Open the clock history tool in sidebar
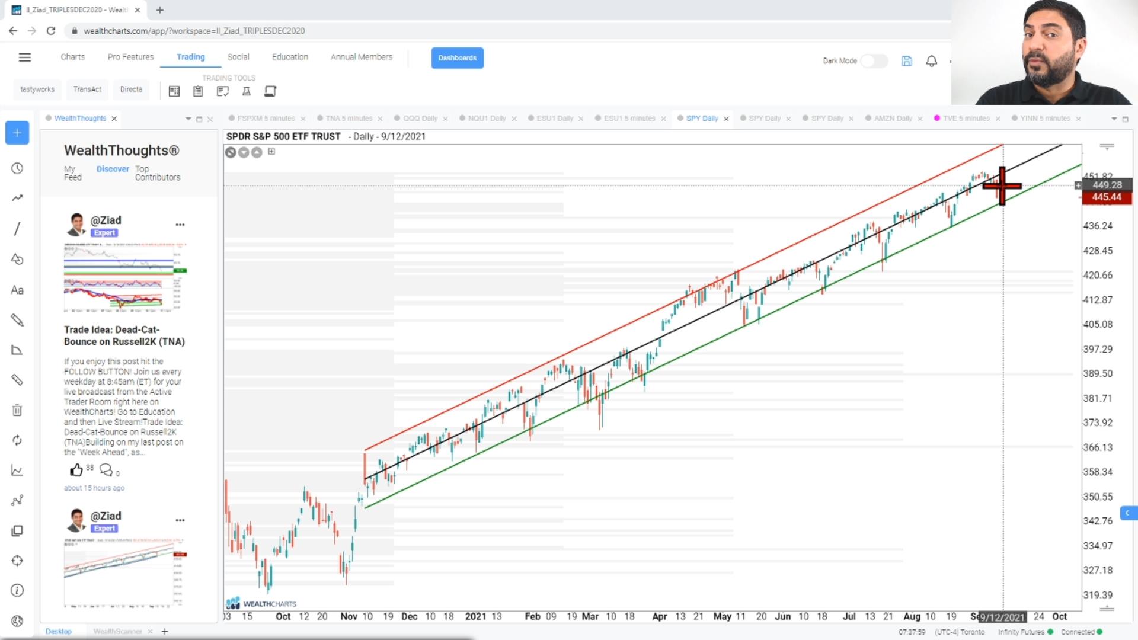1138x640 pixels. (x=17, y=168)
